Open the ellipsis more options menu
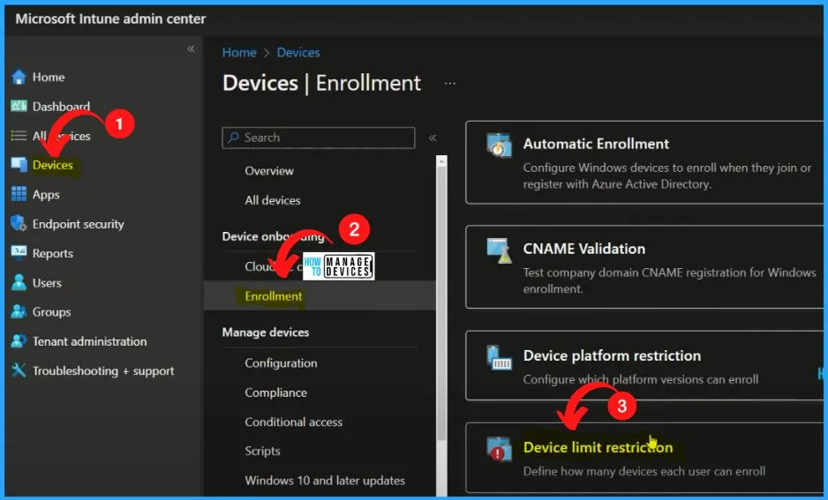The width and height of the screenshot is (828, 500). point(450,83)
